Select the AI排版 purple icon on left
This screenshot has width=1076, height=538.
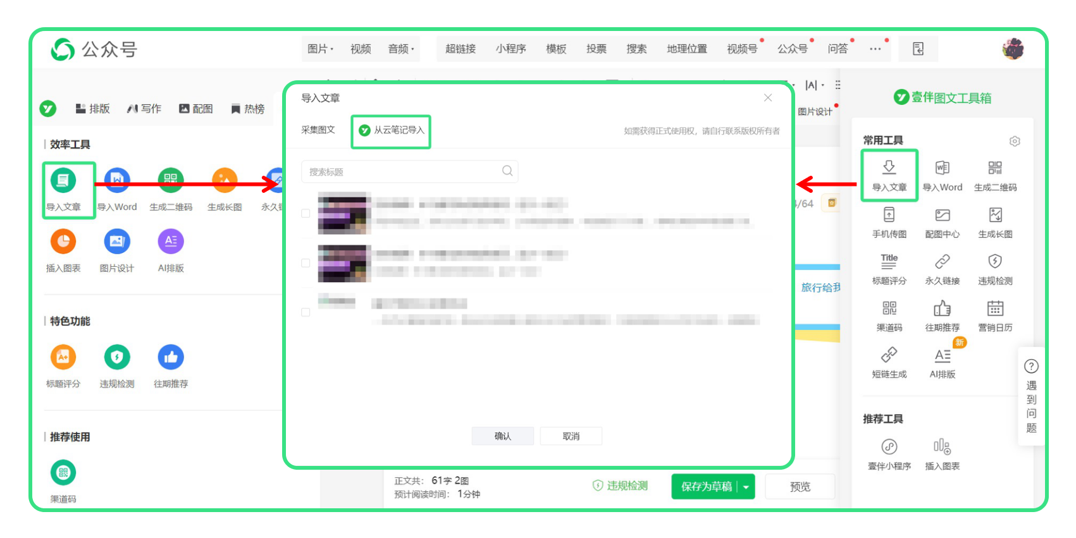(x=171, y=241)
